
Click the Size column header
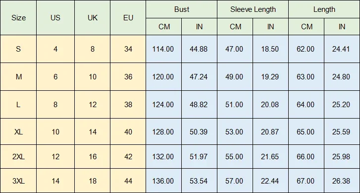point(18,18)
